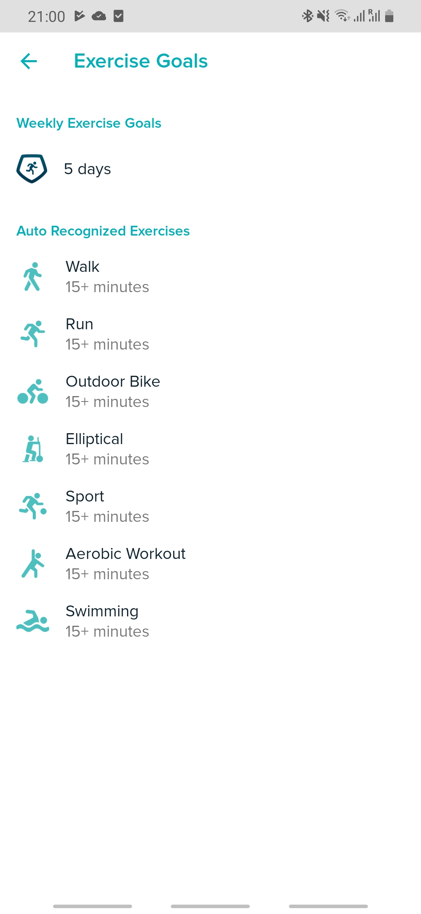Tap the Swimming swimmer icon
The image size is (421, 914).
pos(33,621)
